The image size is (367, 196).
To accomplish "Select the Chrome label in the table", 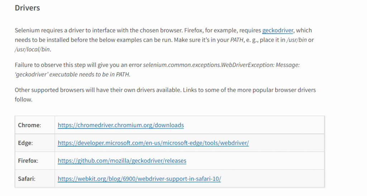I will coord(29,125).
